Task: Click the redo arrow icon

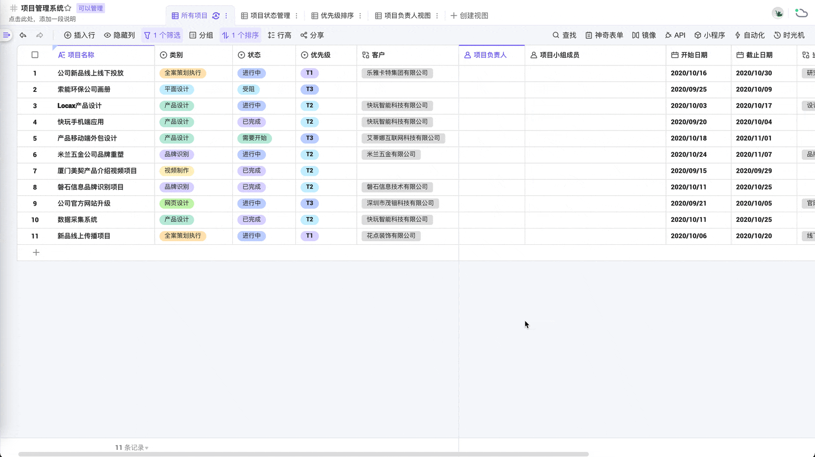Action: (40, 35)
